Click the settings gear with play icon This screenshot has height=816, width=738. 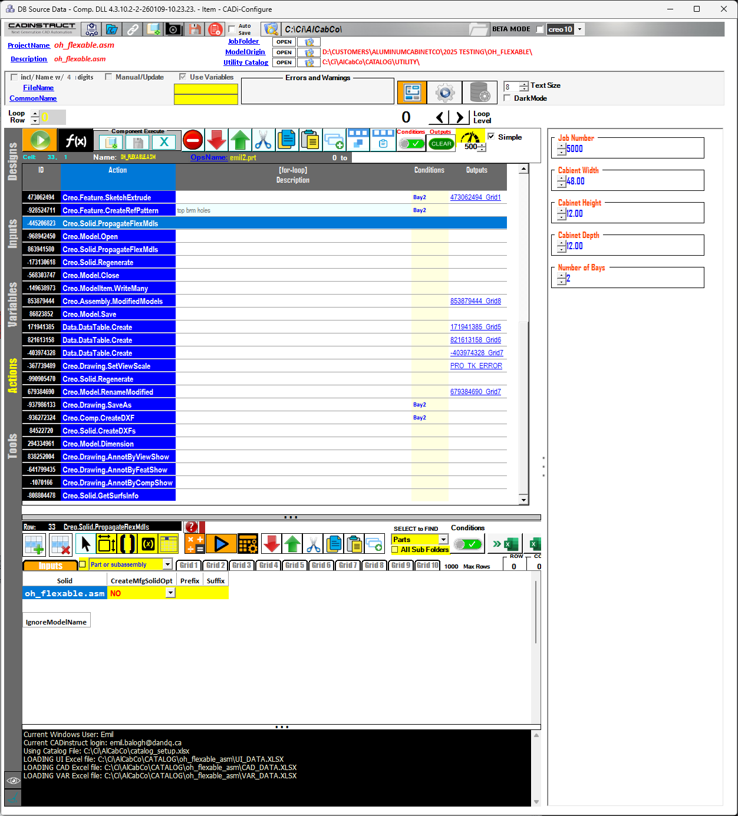click(444, 92)
